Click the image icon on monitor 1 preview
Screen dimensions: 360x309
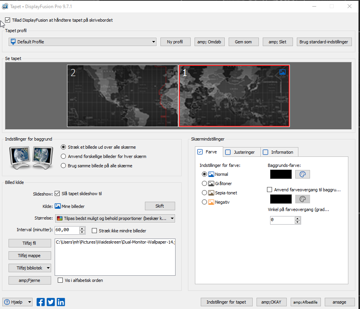point(282,72)
